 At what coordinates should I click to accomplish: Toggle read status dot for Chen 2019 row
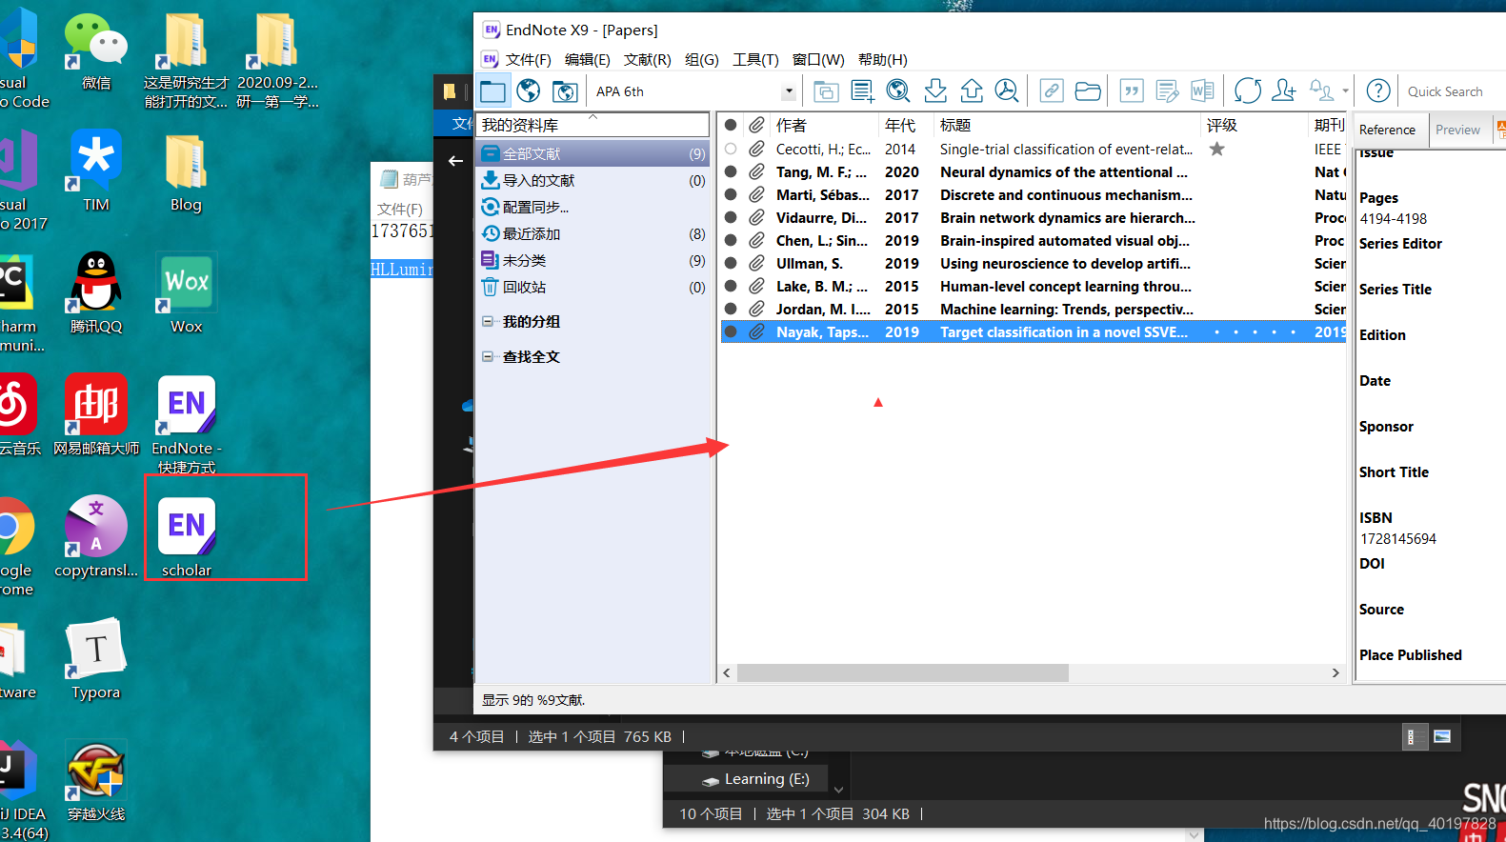(731, 240)
